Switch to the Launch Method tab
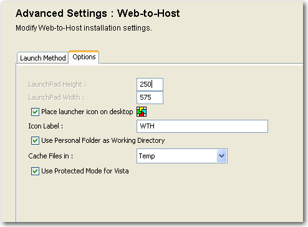Screen dimensions: 308x227 (x=42, y=58)
